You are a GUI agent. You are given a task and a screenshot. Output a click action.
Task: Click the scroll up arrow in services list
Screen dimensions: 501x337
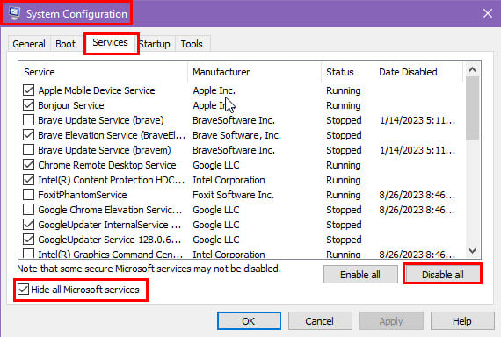pyautogui.click(x=472, y=69)
